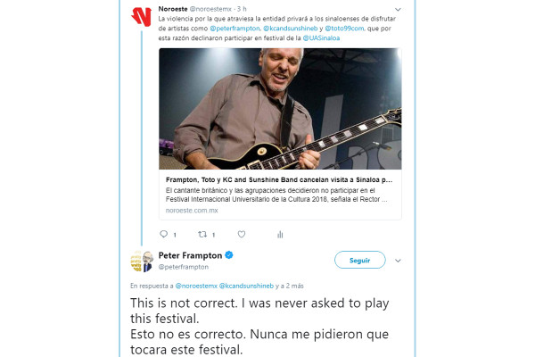View tweet activity analytics bar icon
This screenshot has width=535, height=357.
tap(280, 235)
